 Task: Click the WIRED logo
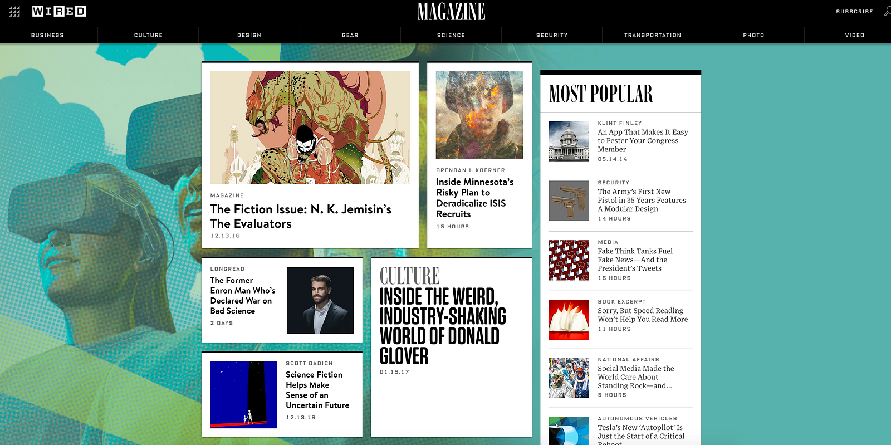tap(59, 11)
